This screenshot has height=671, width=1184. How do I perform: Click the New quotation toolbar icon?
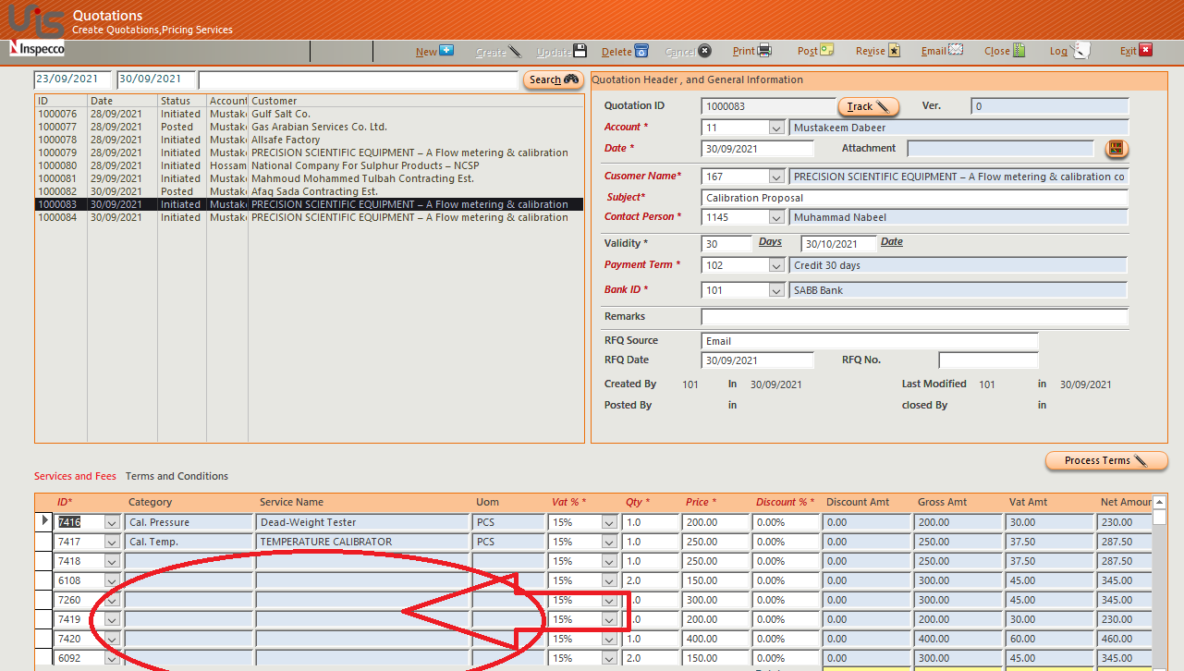click(446, 51)
